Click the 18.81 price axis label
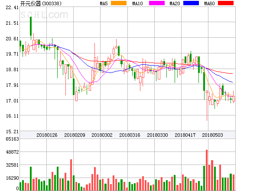Viewport: 260px width, 191px height. pyautogui.click(x=12, y=69)
